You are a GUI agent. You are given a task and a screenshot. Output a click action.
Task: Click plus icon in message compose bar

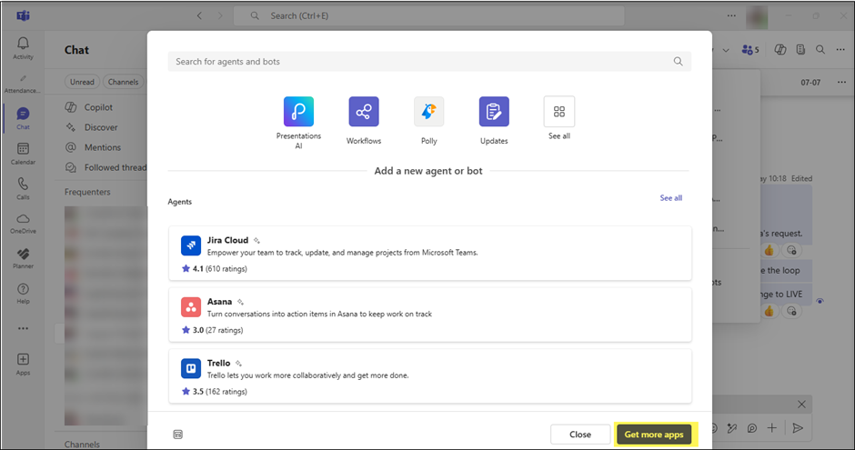coord(772,428)
